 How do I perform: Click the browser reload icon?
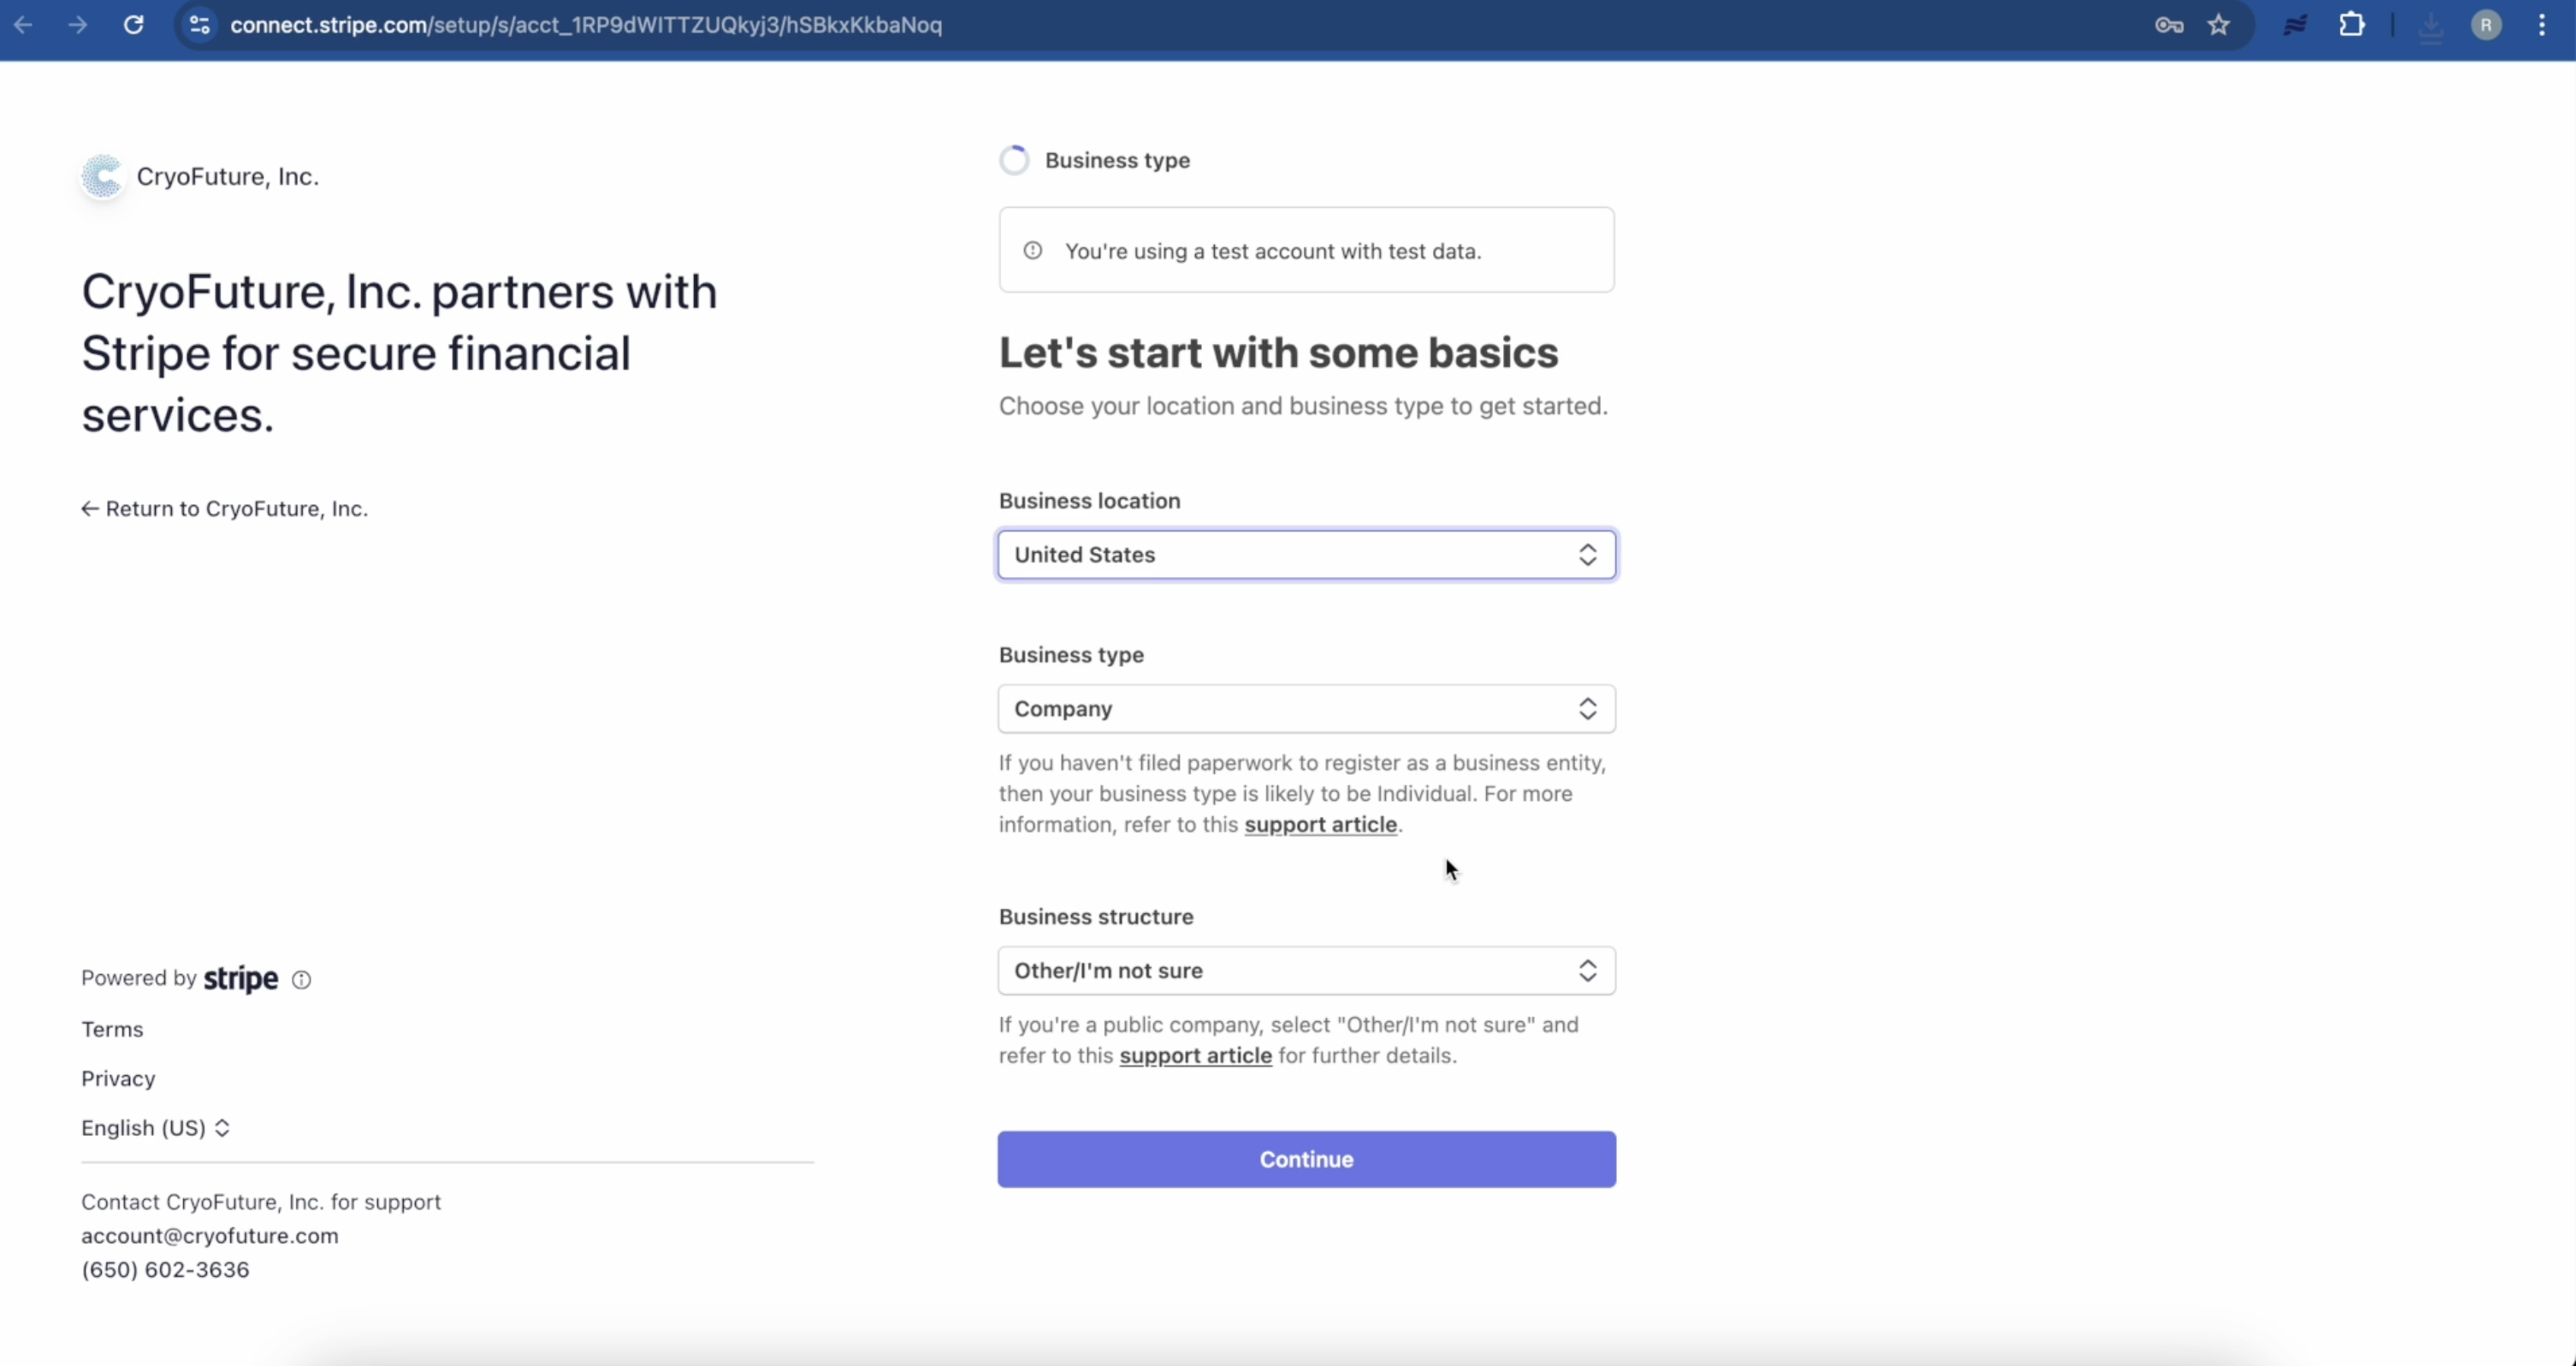(133, 25)
